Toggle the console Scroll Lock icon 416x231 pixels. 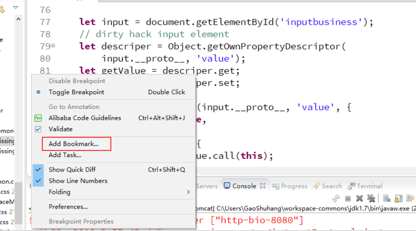(x=398, y=199)
